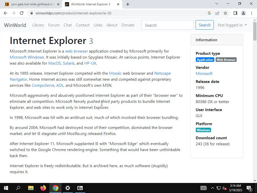Bookmark this page with the star
The image size is (257, 193).
[225, 13]
